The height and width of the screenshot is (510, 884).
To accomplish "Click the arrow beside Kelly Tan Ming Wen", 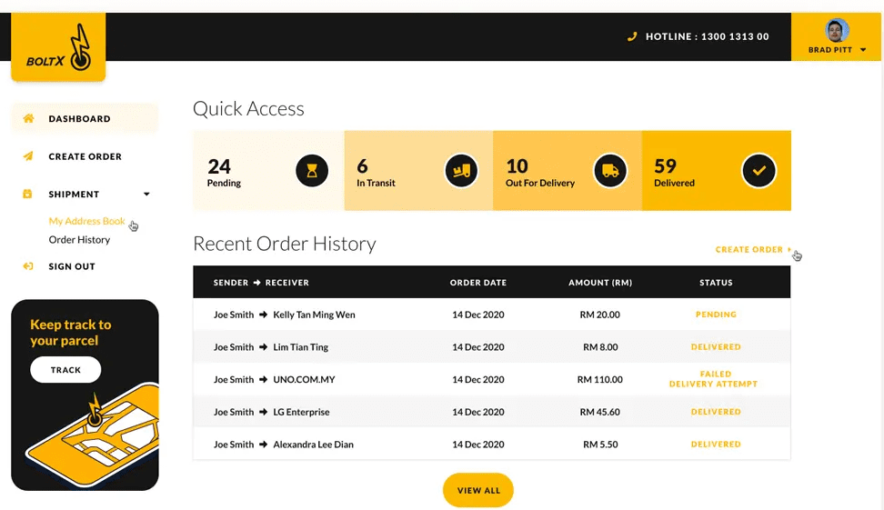I will (263, 315).
